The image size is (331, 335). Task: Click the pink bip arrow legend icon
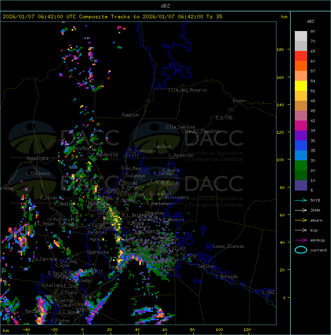301,230
